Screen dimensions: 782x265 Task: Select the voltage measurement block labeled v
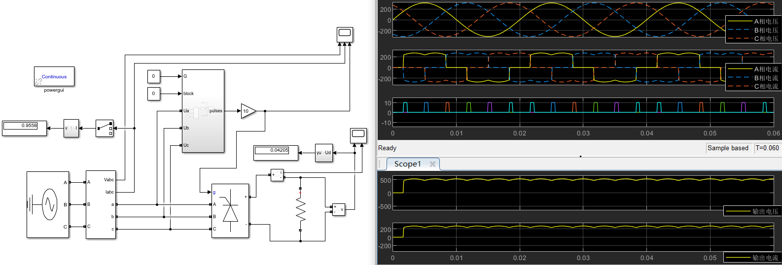coord(339,209)
